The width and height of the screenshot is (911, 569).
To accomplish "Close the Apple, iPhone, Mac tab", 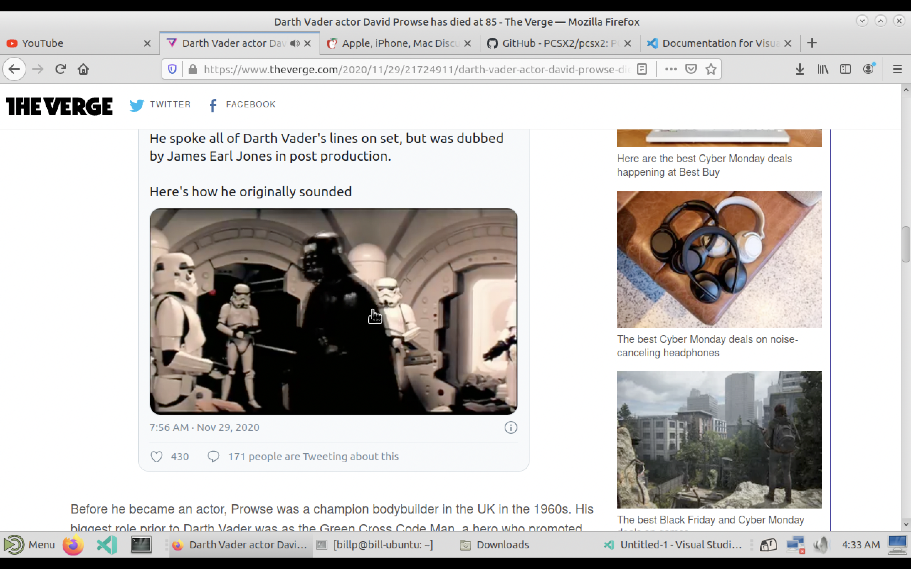I will pos(468,43).
